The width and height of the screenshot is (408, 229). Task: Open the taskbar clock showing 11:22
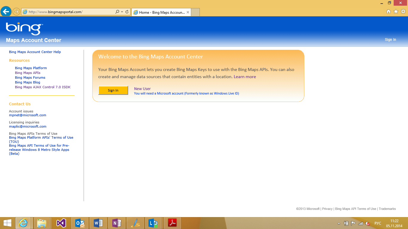pos(395,223)
